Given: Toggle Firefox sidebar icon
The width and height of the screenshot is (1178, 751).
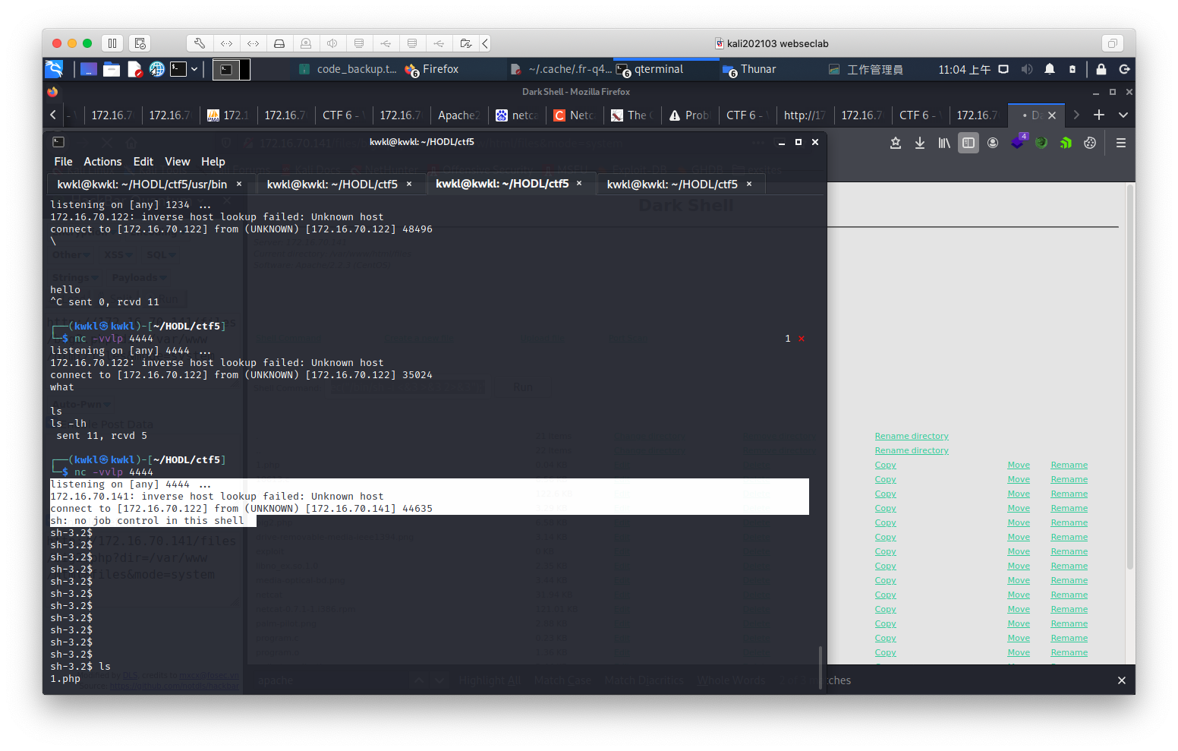Looking at the screenshot, I should 969,143.
